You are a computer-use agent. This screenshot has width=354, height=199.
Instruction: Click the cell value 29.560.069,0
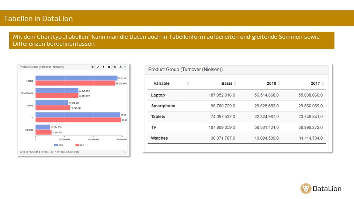click(310, 106)
